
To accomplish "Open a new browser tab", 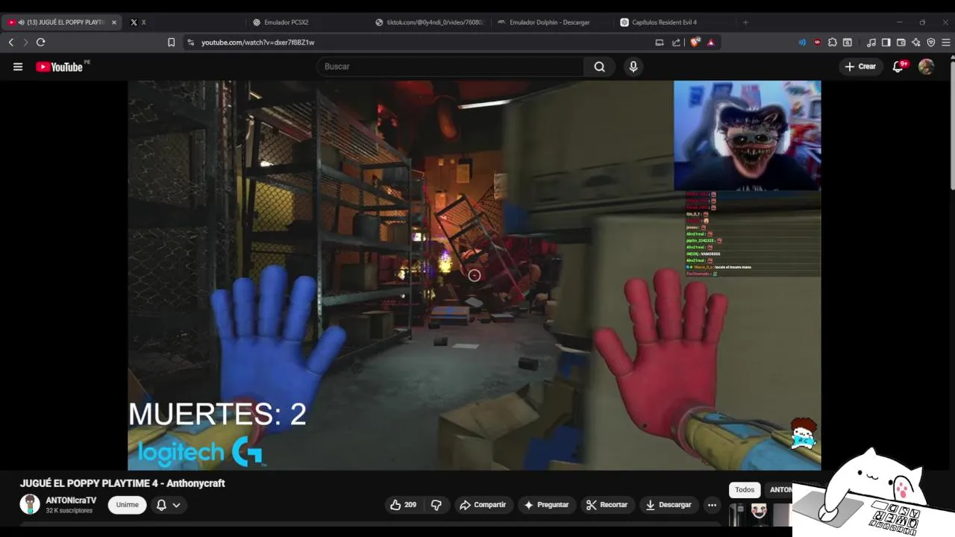I will [x=745, y=22].
